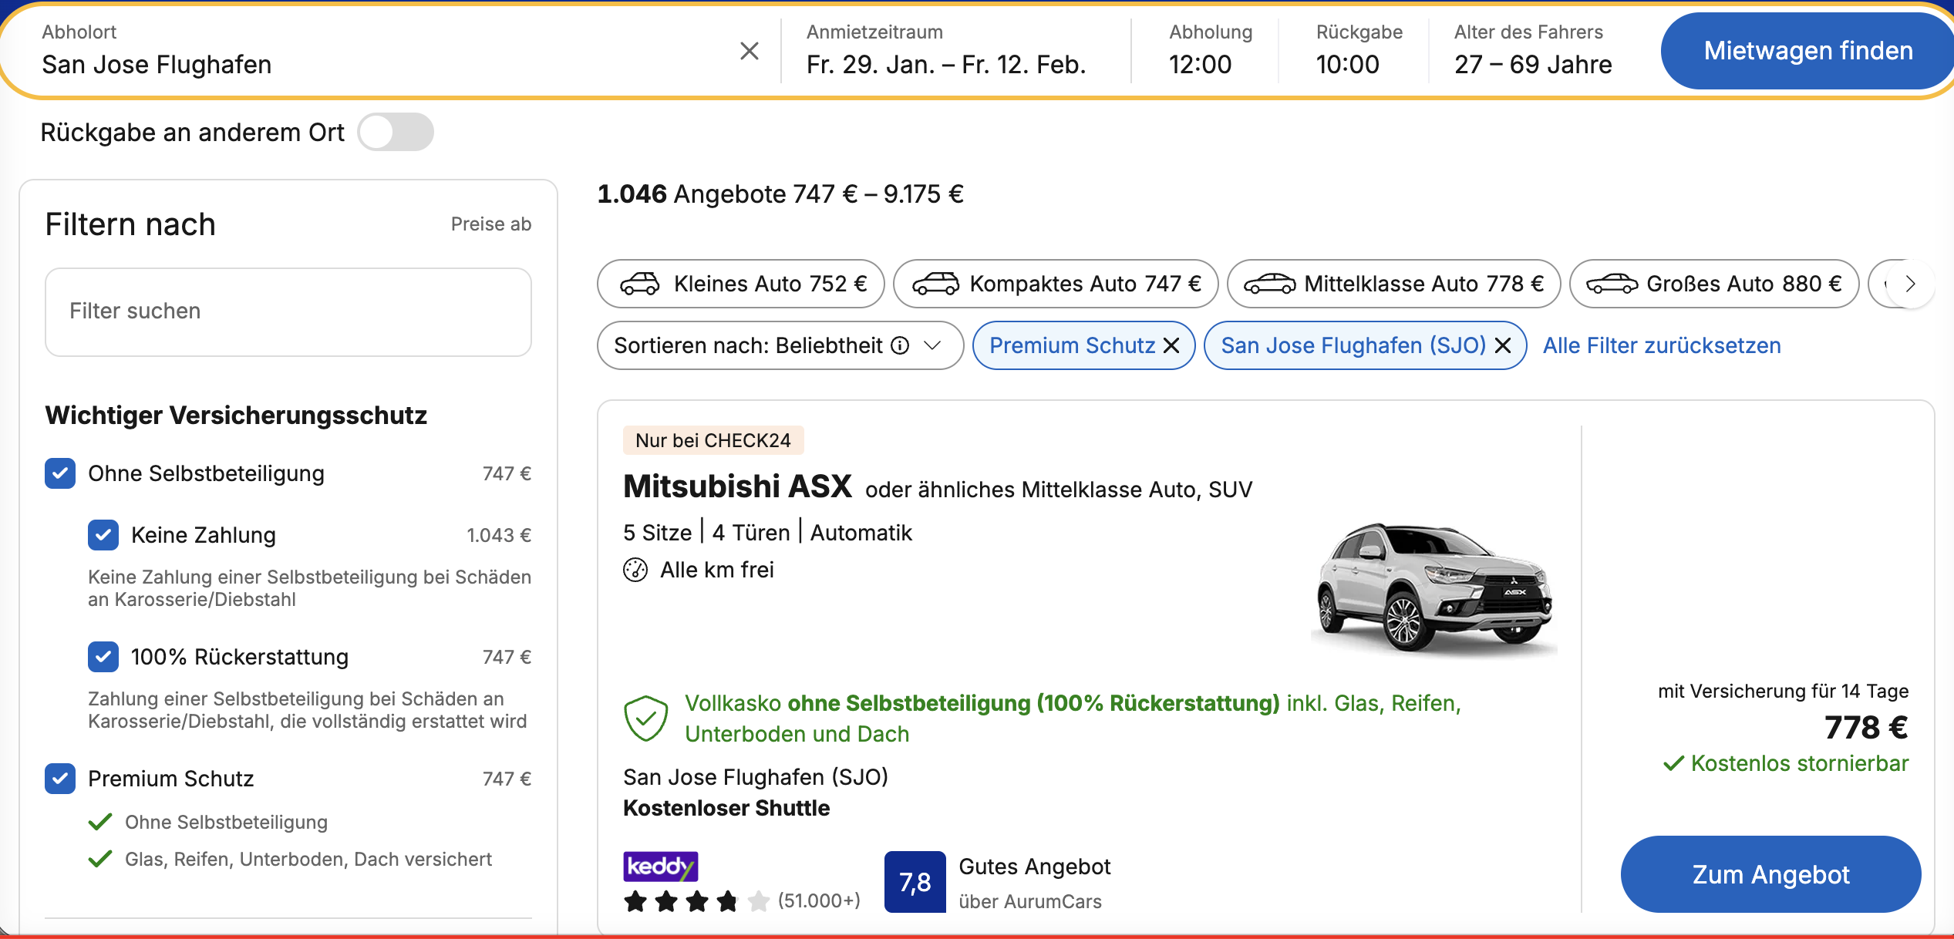Uncheck Keine Zahlung checkbox

[x=103, y=535]
